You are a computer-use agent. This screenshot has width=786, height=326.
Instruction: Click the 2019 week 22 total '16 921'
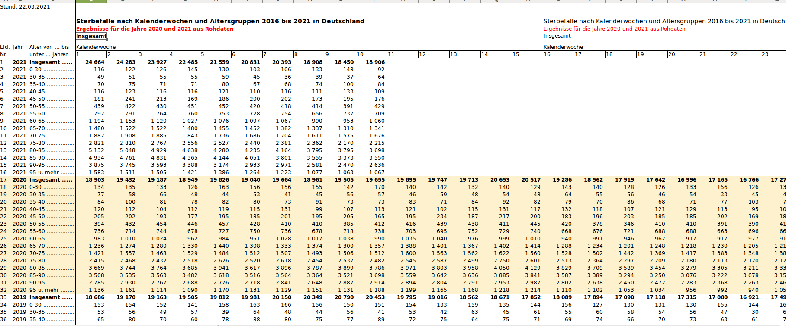749,297
